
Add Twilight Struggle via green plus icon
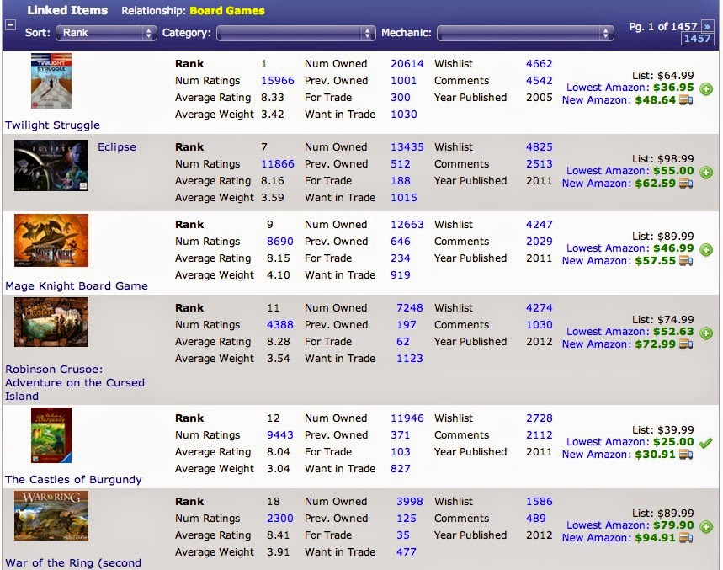point(706,89)
